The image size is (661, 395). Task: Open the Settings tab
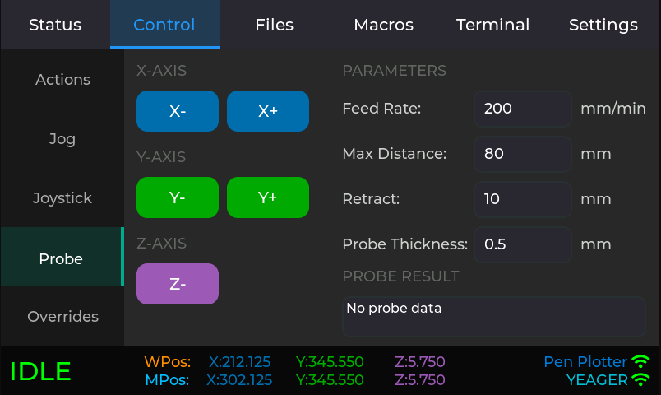[x=603, y=25]
